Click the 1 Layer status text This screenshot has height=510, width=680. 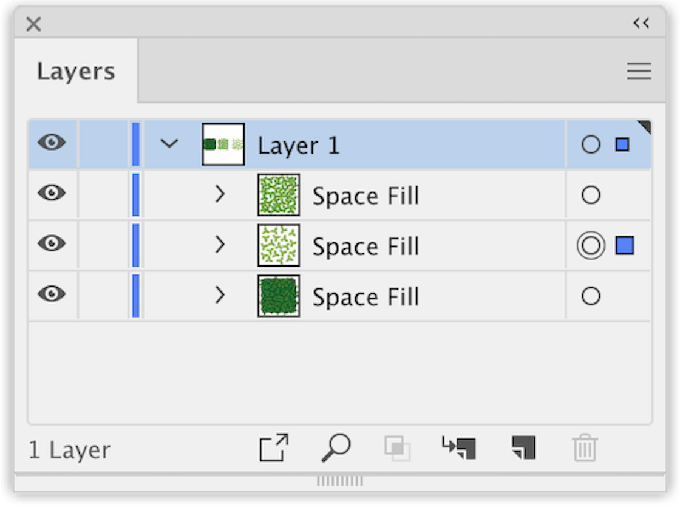tap(69, 450)
